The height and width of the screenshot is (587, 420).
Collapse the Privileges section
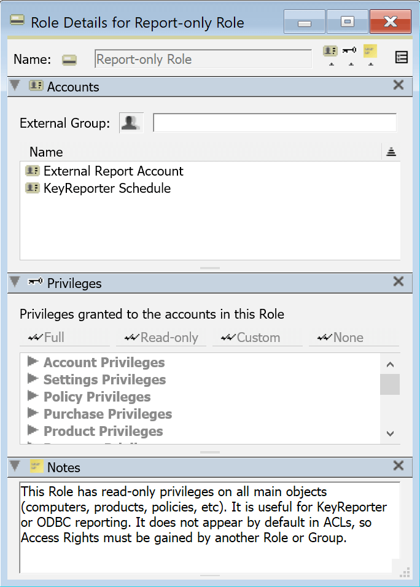coord(15,282)
